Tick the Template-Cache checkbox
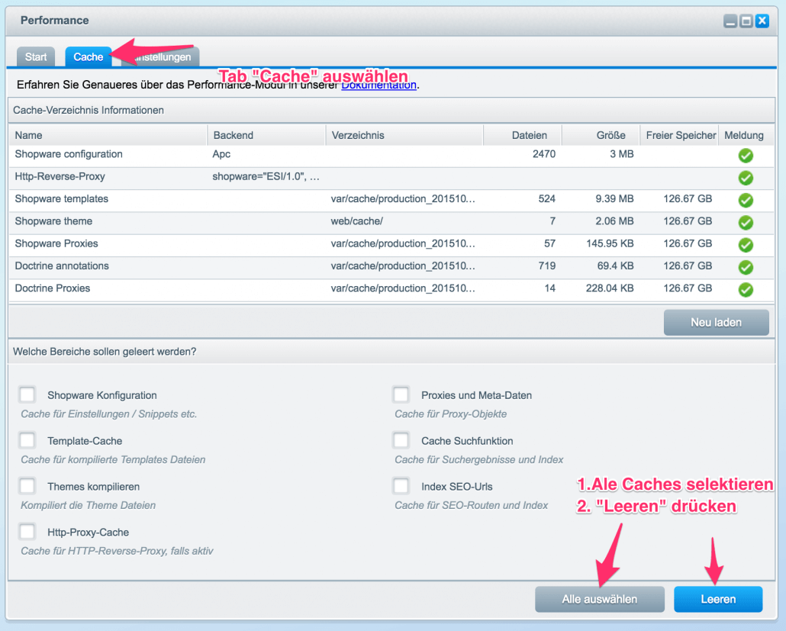 tap(27, 440)
